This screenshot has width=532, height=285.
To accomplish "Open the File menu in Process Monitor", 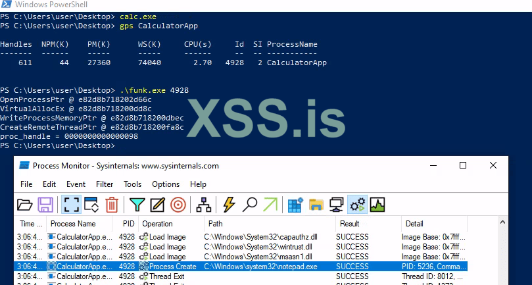I will click(26, 184).
